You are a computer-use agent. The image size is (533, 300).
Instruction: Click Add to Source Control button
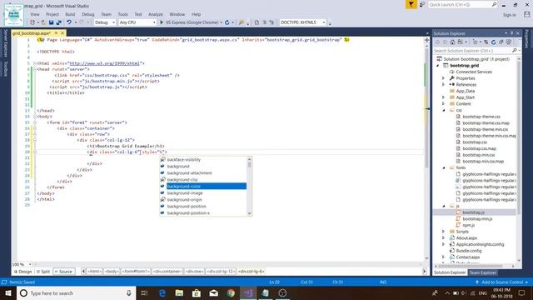tap(501, 282)
